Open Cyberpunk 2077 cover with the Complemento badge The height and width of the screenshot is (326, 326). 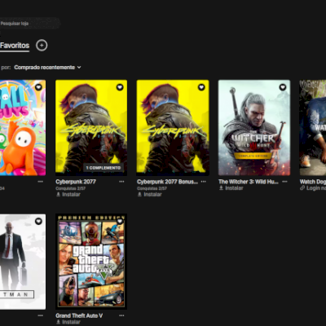pyautogui.click(x=91, y=128)
